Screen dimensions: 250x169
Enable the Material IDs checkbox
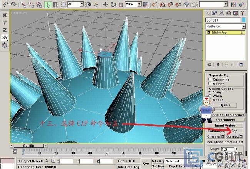(x=210, y=84)
